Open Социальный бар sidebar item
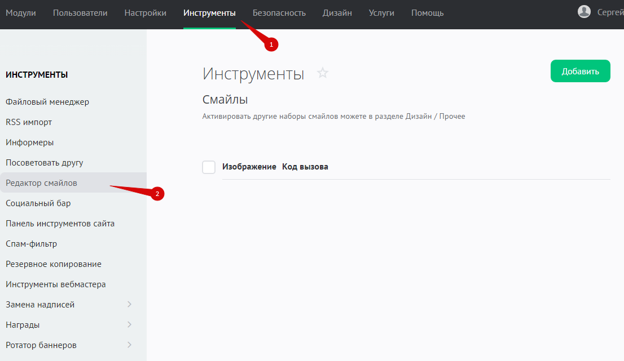624x361 pixels. (38, 203)
